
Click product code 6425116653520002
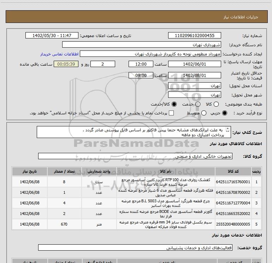pos(233,214)
